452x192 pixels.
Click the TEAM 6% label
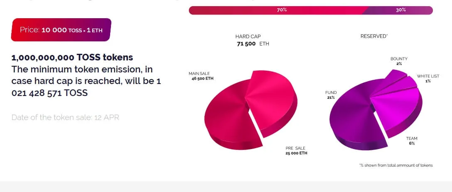pyautogui.click(x=412, y=141)
